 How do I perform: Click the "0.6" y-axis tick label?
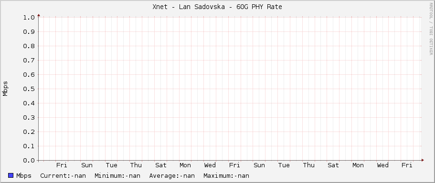pyautogui.click(x=29, y=75)
